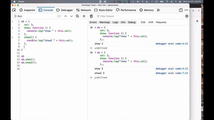The width and height of the screenshot is (214, 120).
Task: Open reverse history search icon
Action: [x=77, y=16]
